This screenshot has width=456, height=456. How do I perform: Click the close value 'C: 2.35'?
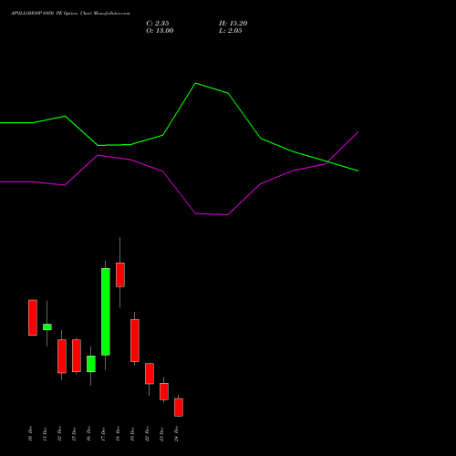click(158, 24)
